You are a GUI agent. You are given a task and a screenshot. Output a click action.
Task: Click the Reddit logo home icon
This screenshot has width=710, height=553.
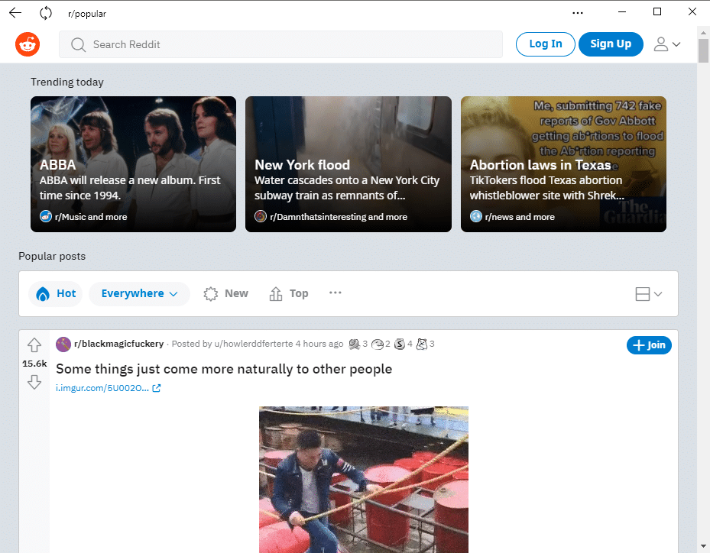(28, 44)
